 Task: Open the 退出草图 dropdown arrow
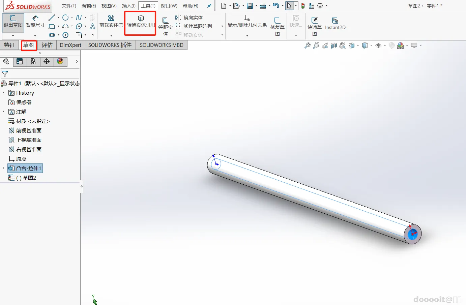[x=13, y=36]
